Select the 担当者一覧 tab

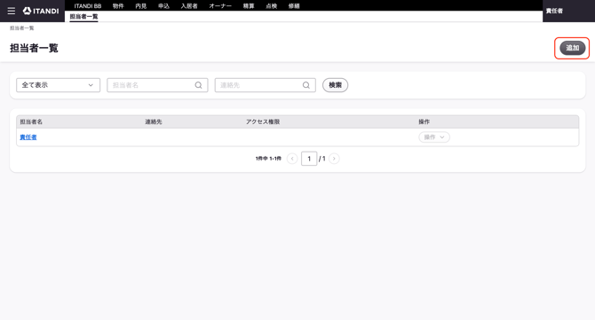(83, 17)
